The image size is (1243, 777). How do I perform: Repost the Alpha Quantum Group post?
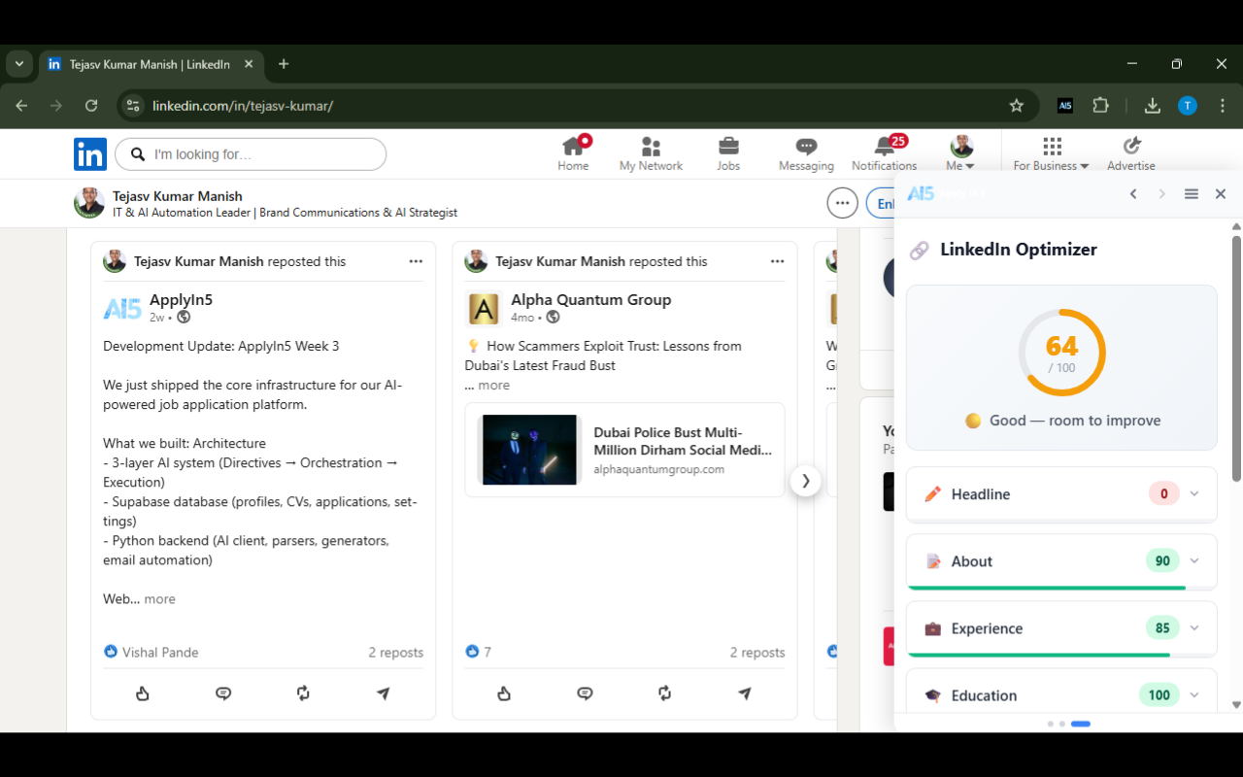(664, 693)
